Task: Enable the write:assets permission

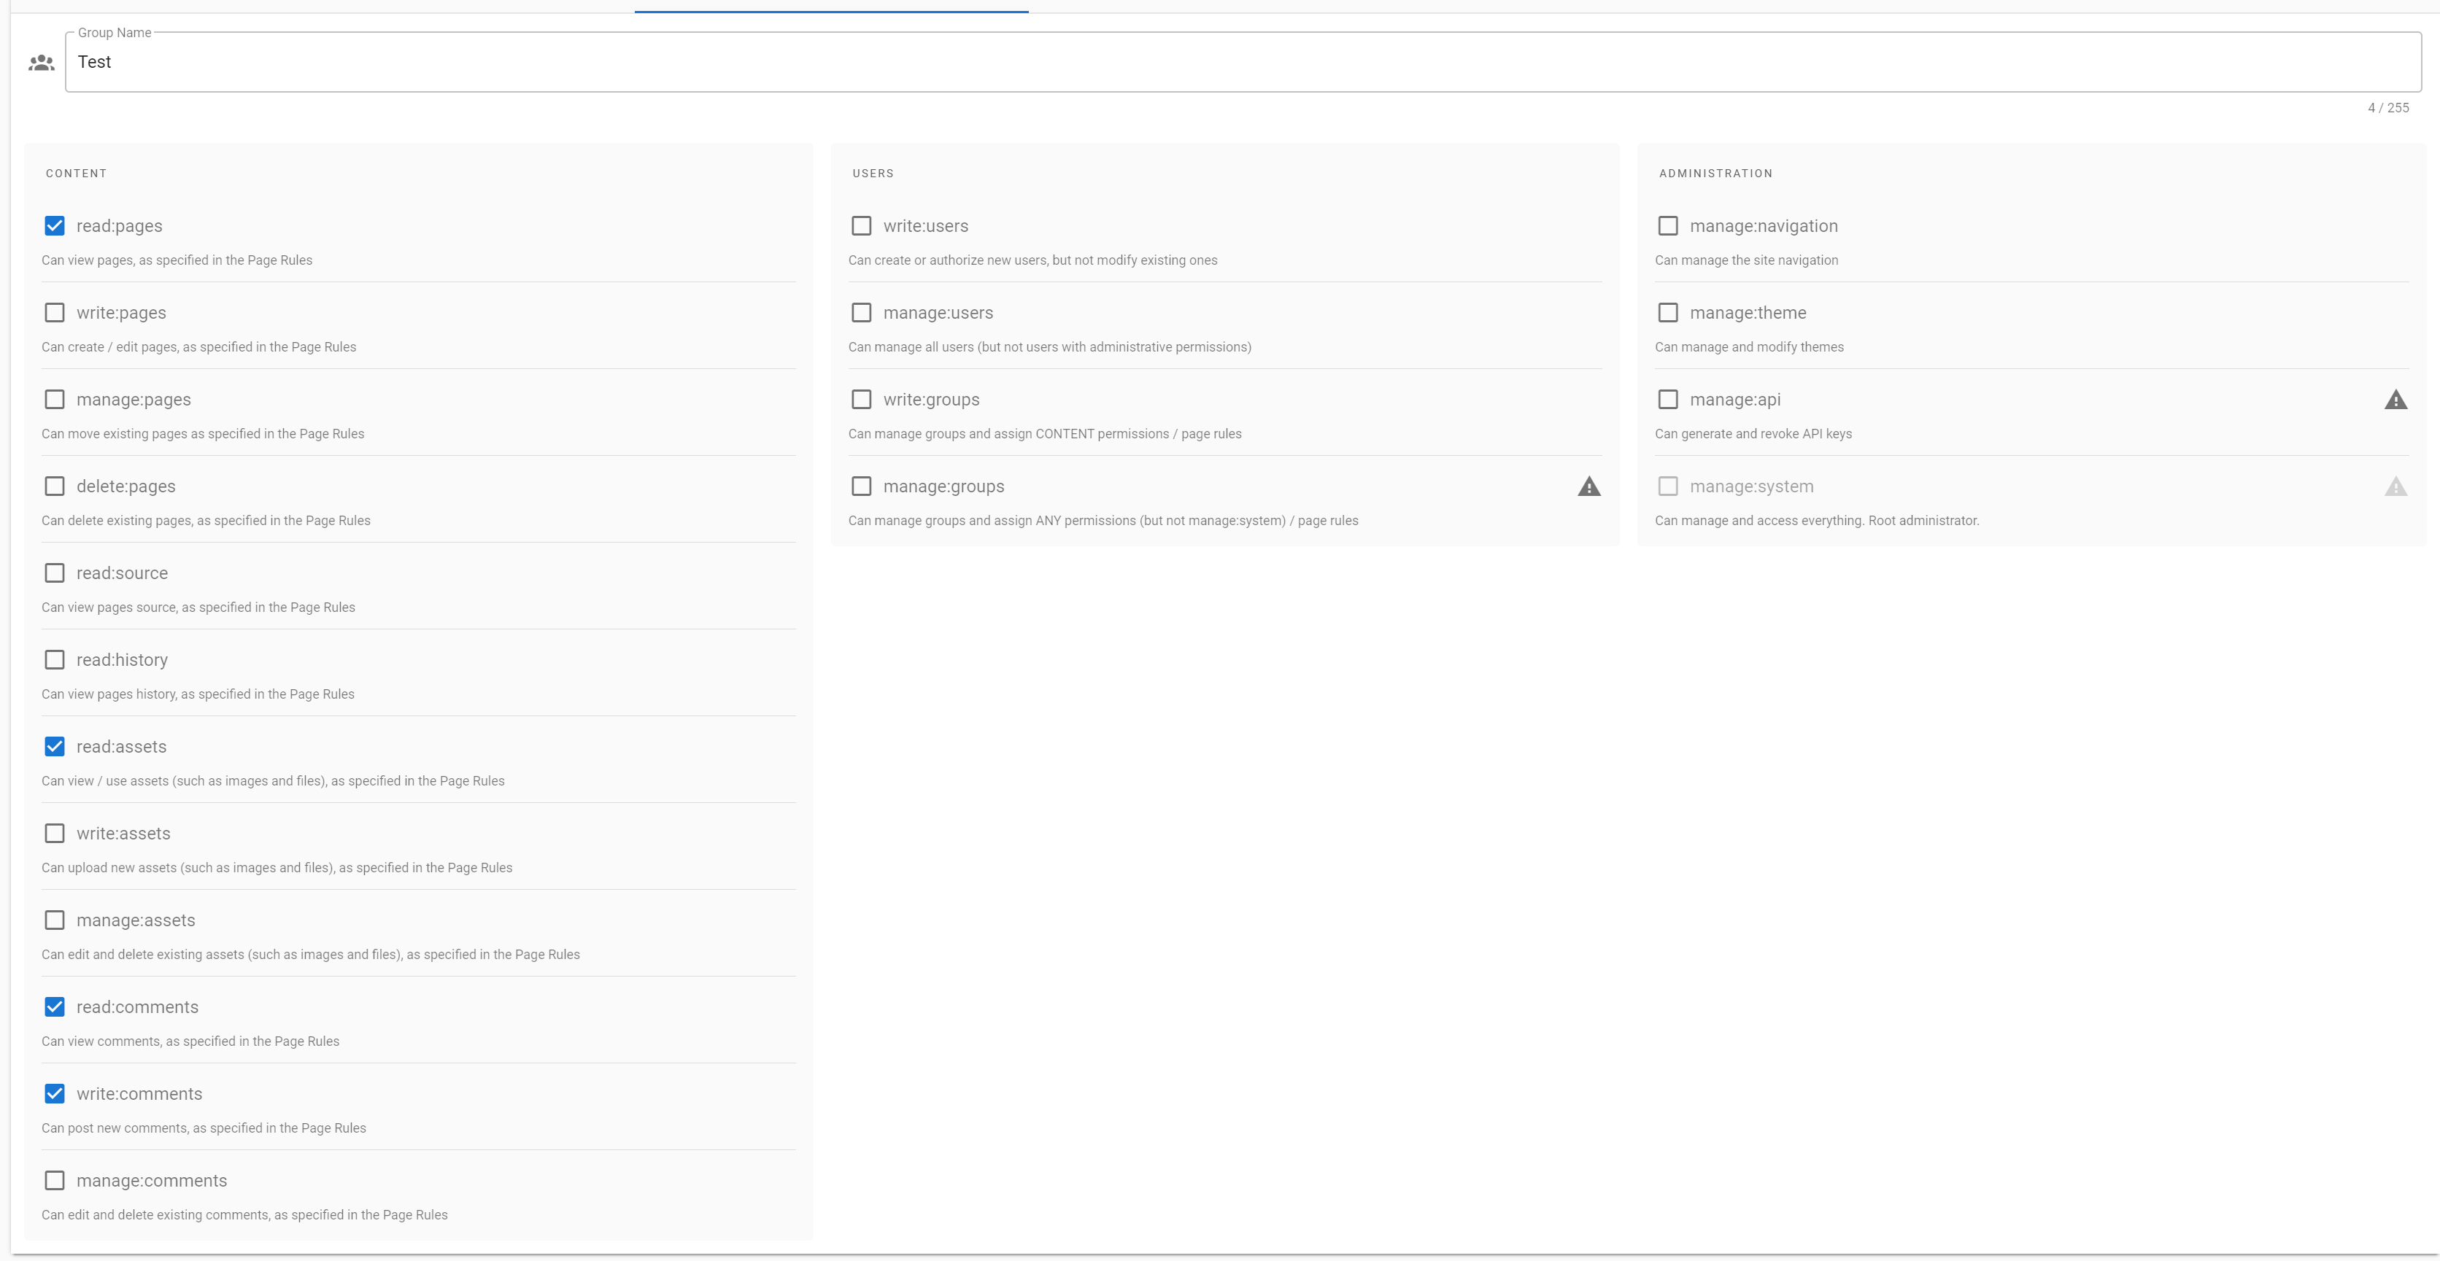Action: click(54, 833)
